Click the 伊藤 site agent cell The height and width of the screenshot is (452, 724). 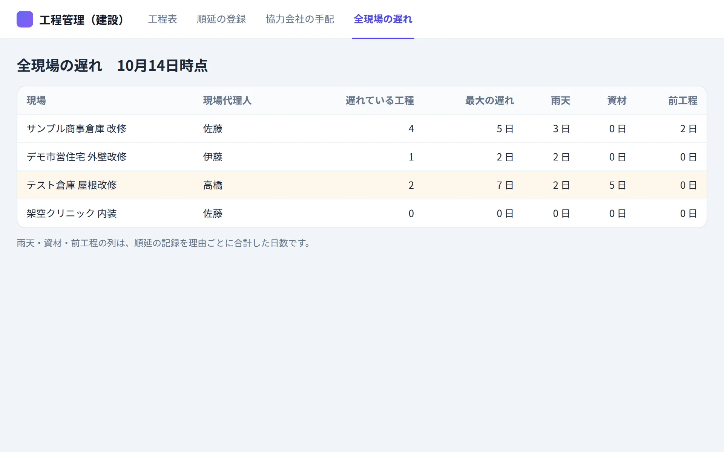(213, 157)
